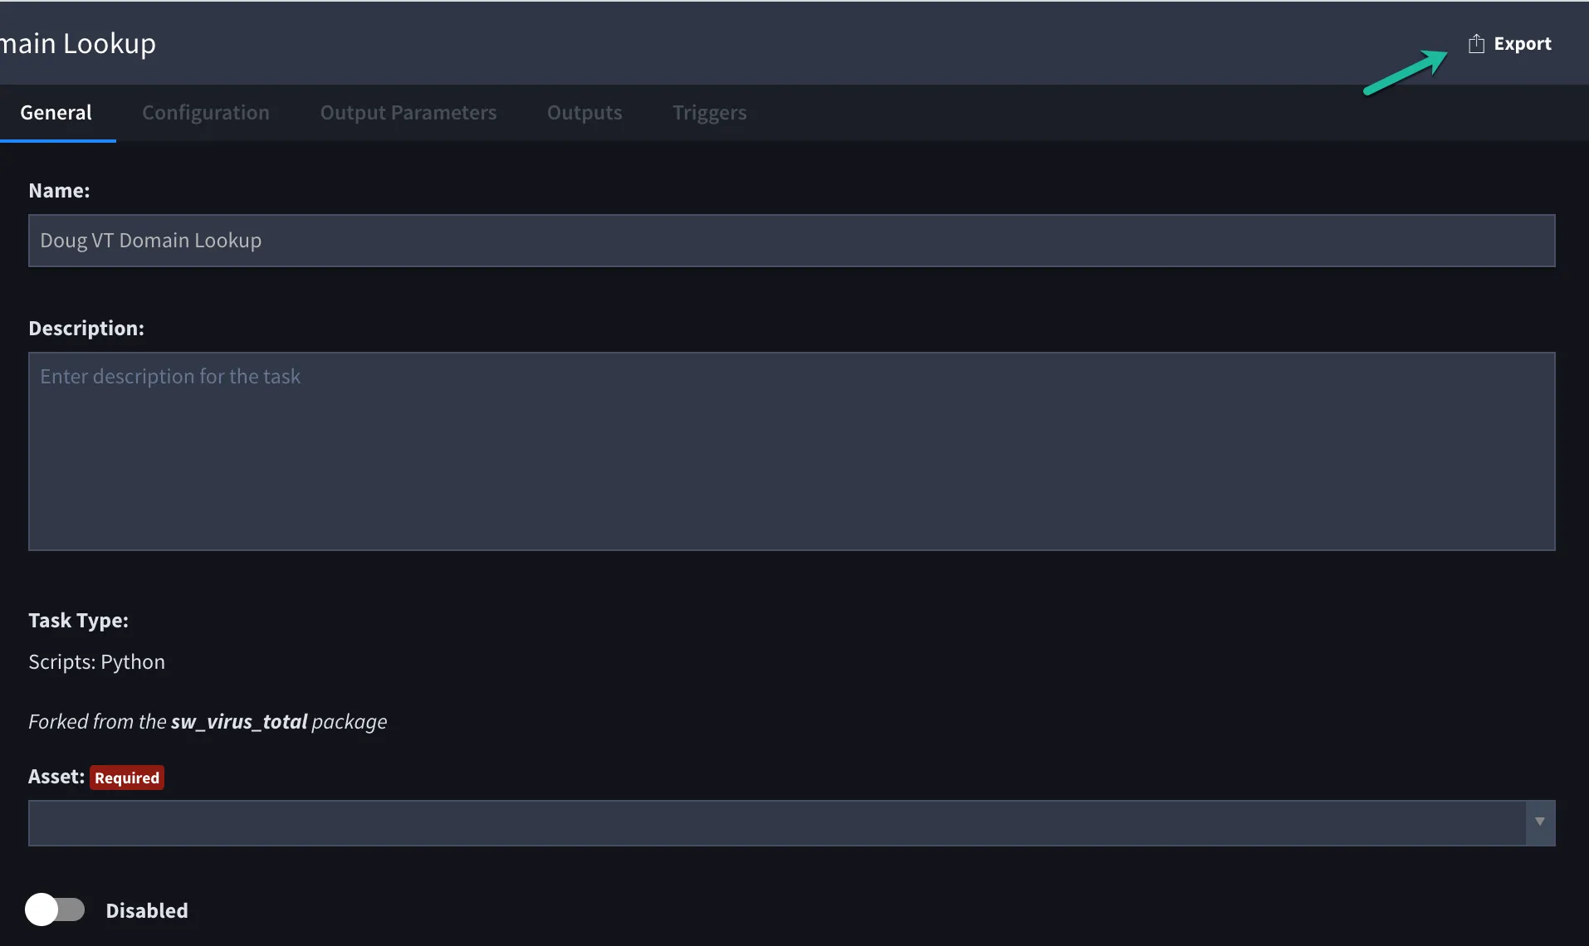The width and height of the screenshot is (1589, 946).
Task: Open the Asset selection combo box
Action: 791,822
